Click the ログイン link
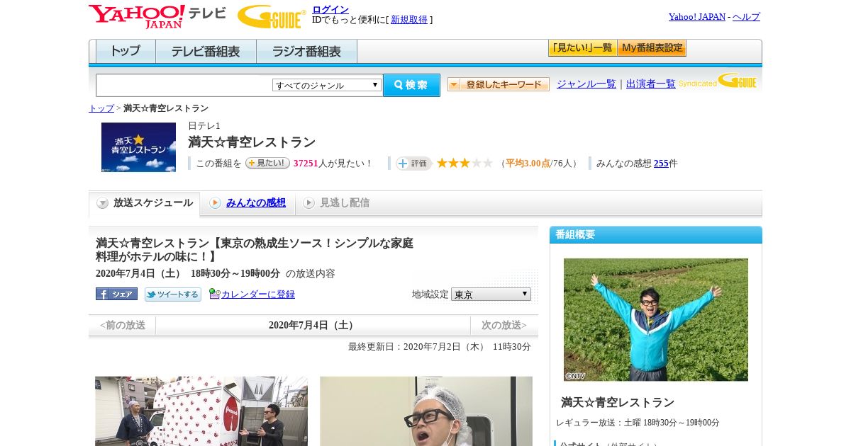Image resolution: width=851 pixels, height=446 pixels. (330, 9)
